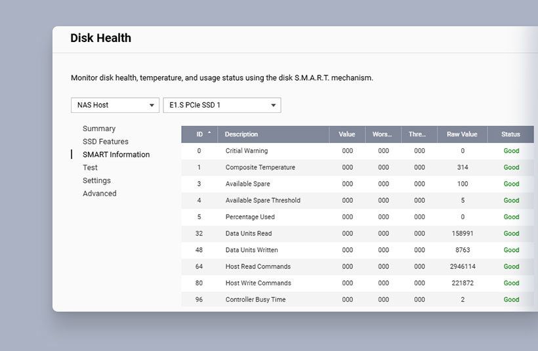The height and width of the screenshot is (351, 538).
Task: Select the Percentage Used row
Action: 250,217
